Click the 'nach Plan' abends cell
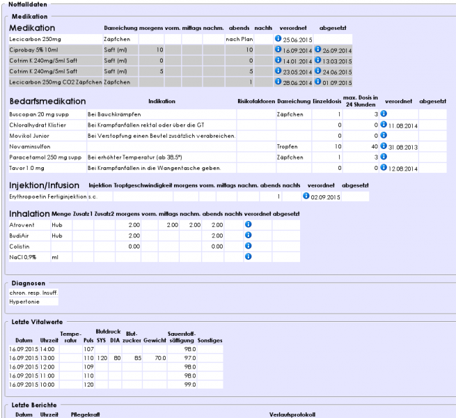This screenshot has height=418, width=456. (x=239, y=39)
